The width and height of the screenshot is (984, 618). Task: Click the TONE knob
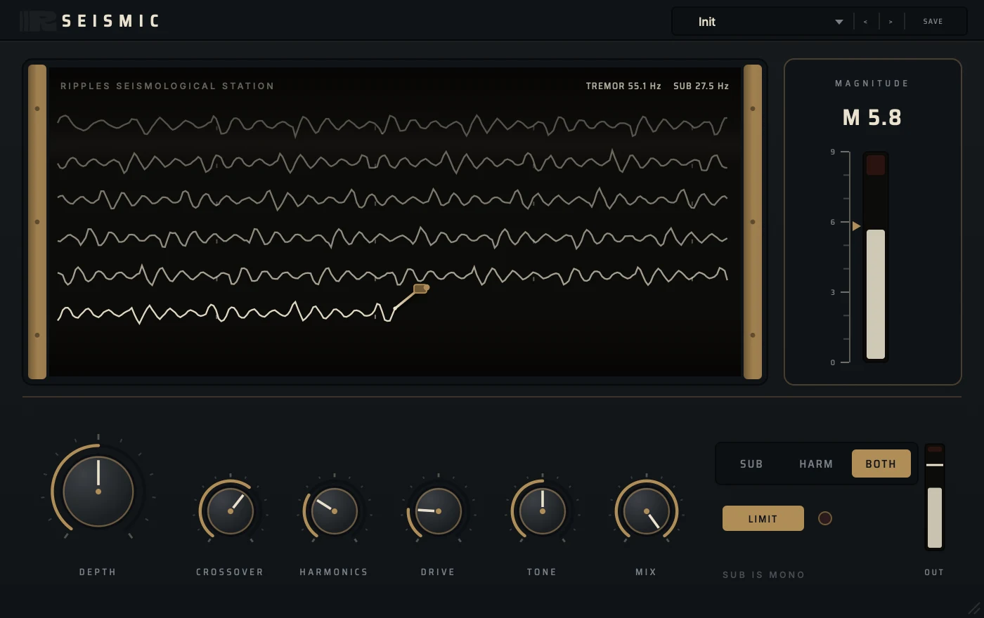coord(543,511)
